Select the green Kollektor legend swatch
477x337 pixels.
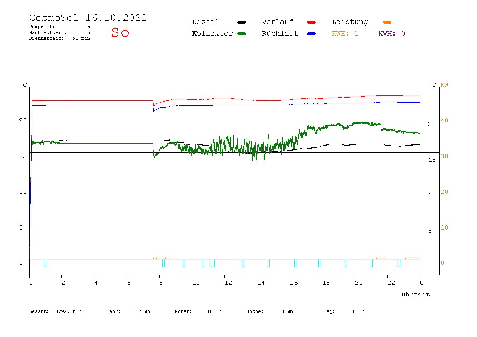241,34
